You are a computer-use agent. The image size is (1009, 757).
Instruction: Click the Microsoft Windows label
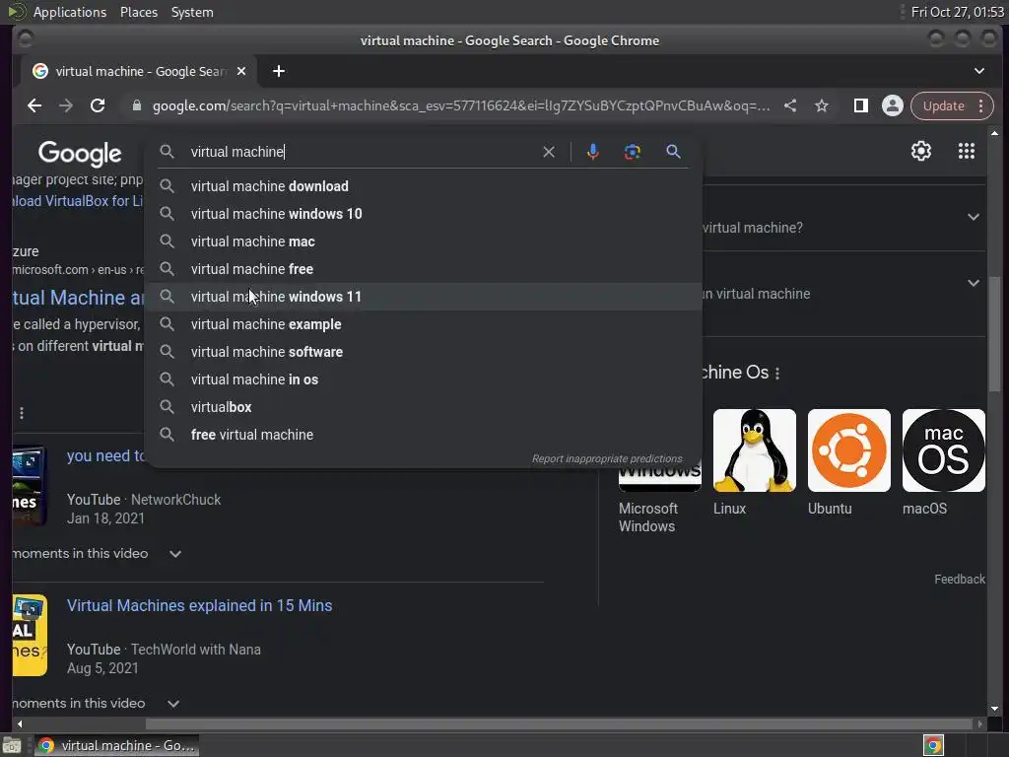pyautogui.click(x=648, y=517)
